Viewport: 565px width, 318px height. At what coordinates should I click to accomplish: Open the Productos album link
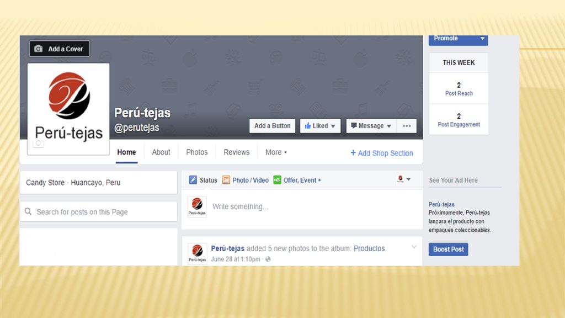[x=369, y=248]
